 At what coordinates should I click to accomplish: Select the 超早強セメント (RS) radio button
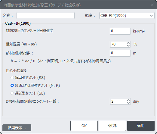[12, 78]
